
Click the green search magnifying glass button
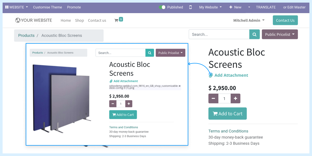pyautogui.click(x=254, y=34)
